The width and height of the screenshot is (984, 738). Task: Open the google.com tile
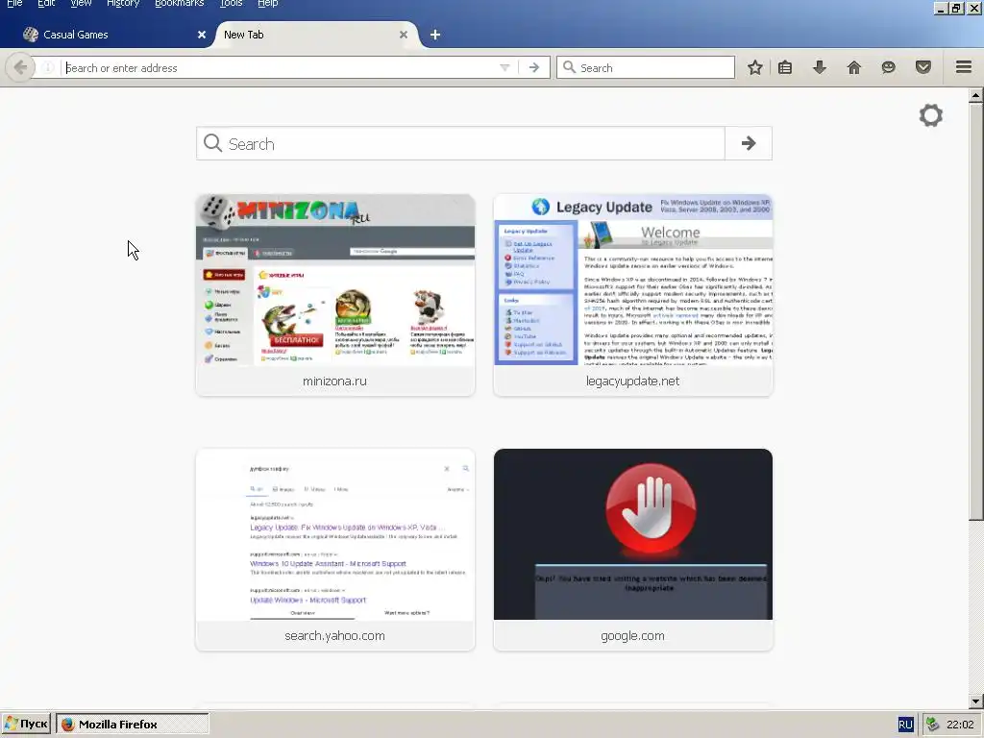(632, 549)
